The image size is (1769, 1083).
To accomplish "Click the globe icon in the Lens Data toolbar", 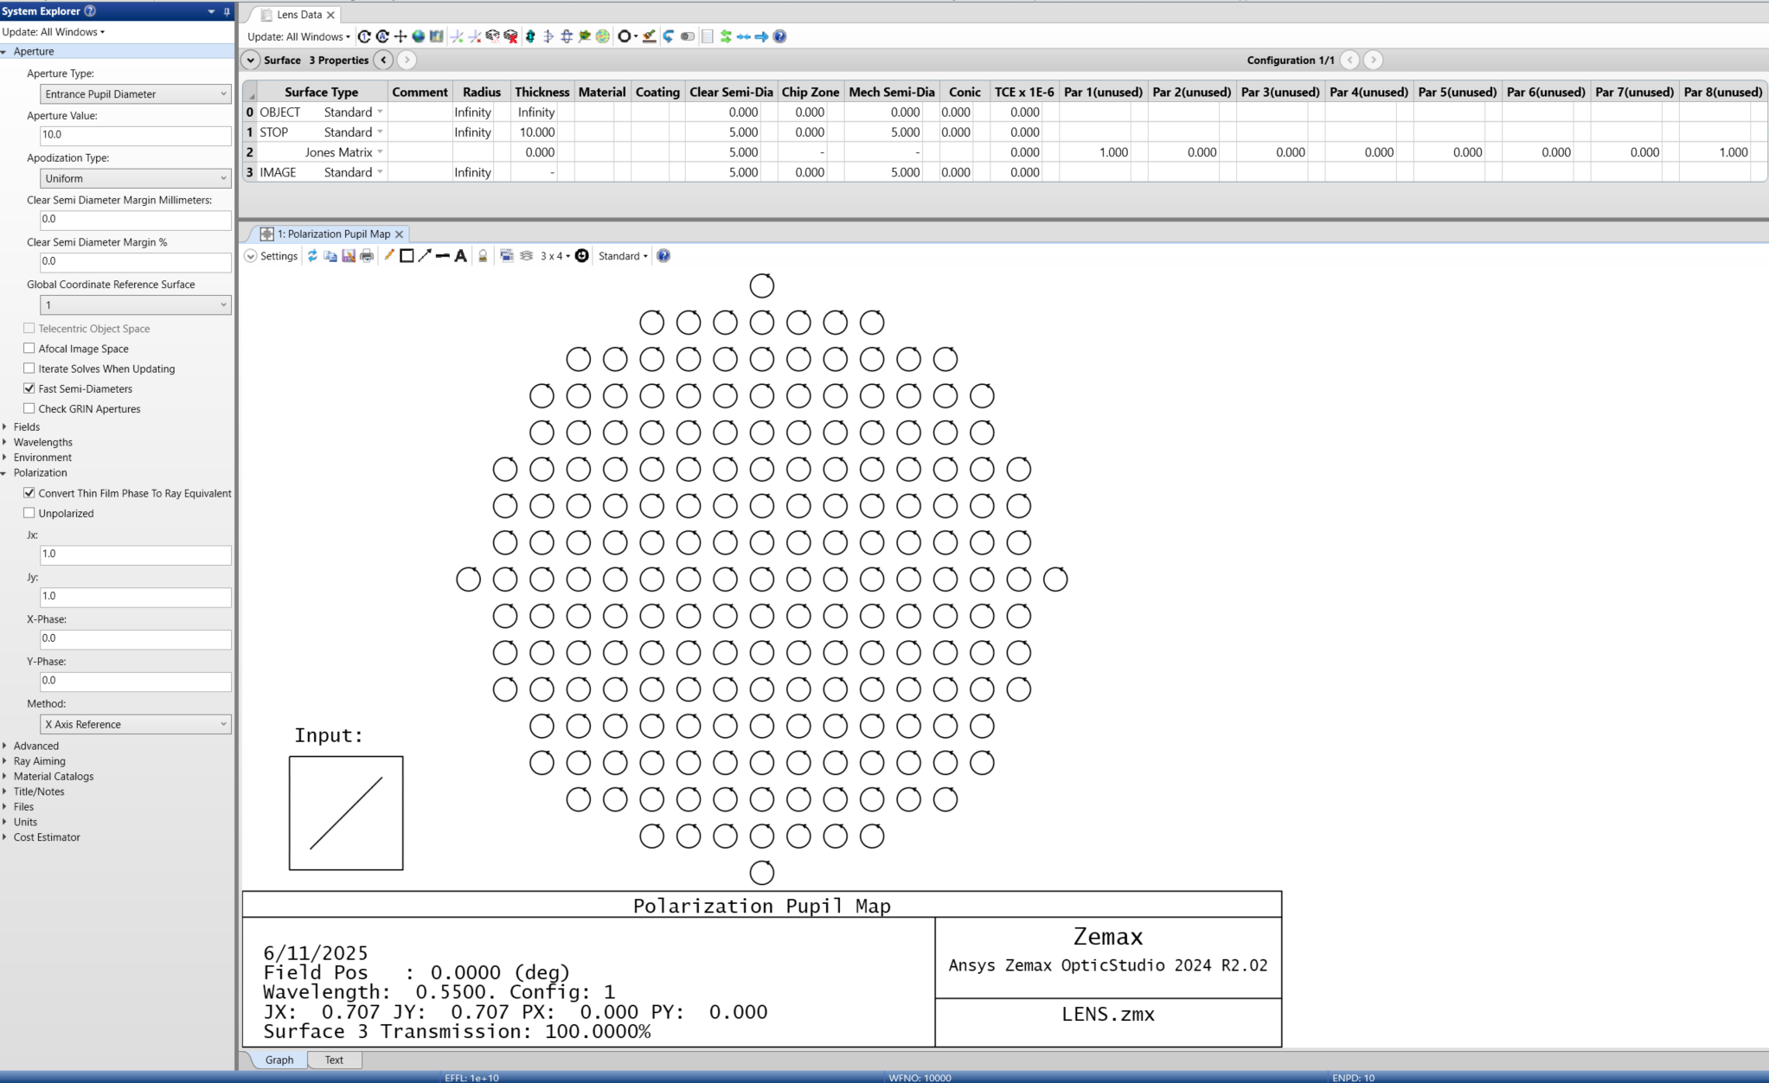I will pos(419,36).
